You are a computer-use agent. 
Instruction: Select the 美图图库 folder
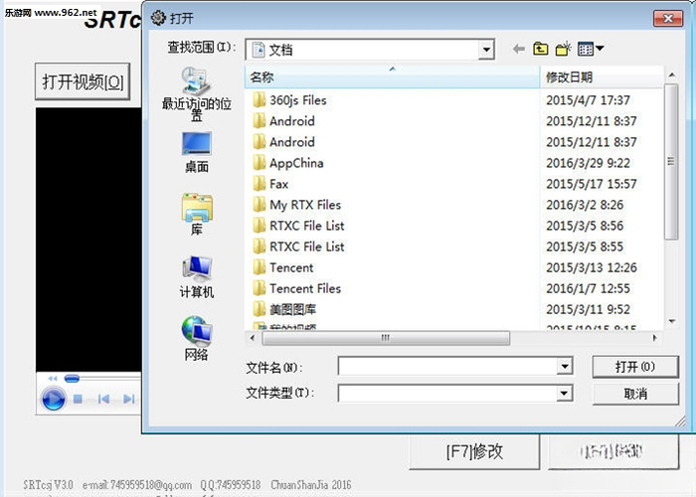(x=284, y=309)
